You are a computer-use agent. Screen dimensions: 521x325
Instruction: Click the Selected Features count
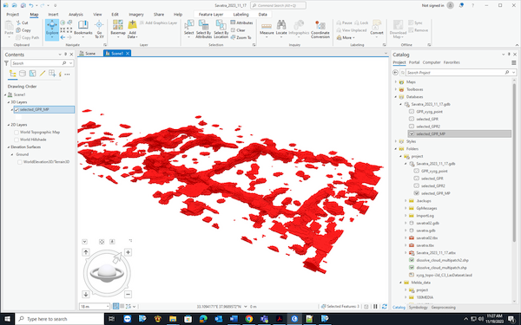[x=340, y=307]
